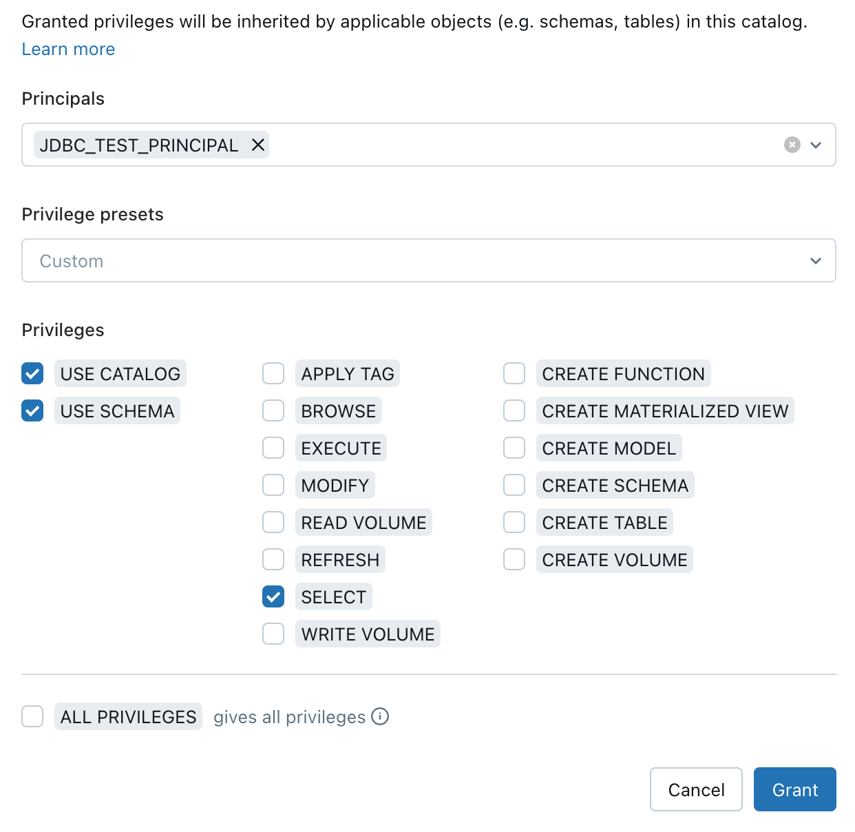Viewport: 855px width, 832px height.
Task: Uncheck the USE CATALOG privilege
Action: (32, 373)
